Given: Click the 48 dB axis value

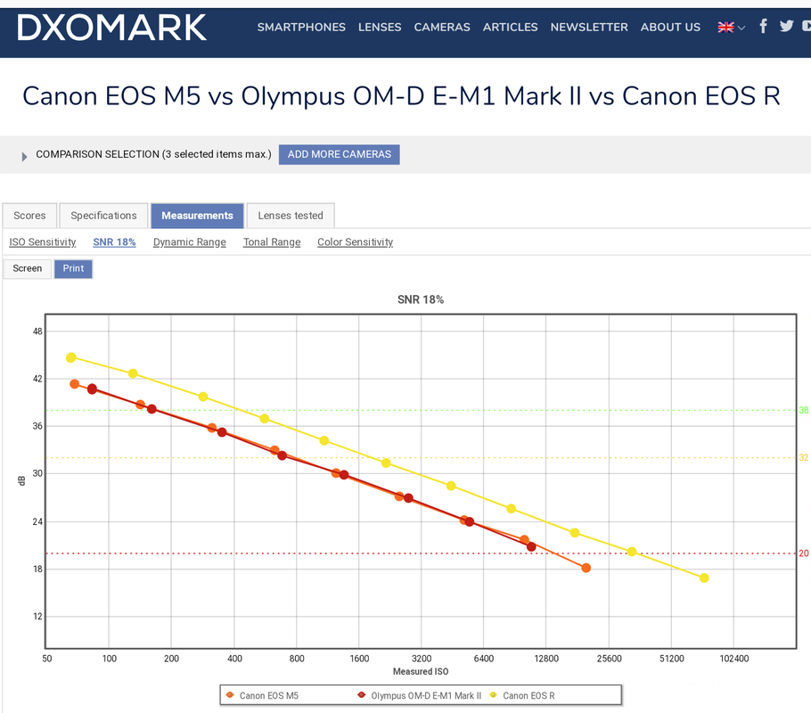Looking at the screenshot, I should click(37, 332).
